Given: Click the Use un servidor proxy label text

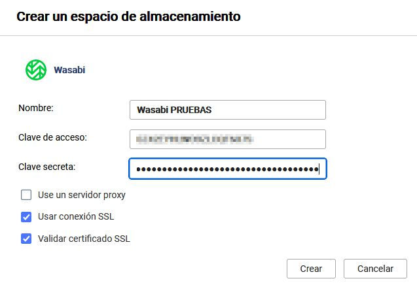Looking at the screenshot, I should tap(82, 195).
